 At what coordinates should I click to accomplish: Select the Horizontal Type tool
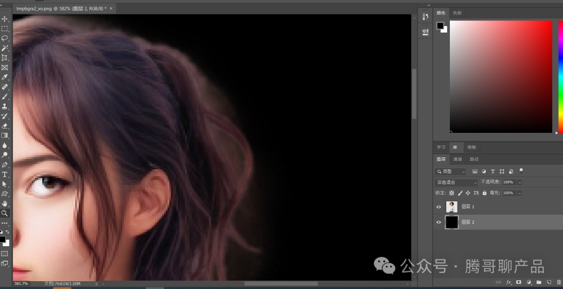[5, 174]
